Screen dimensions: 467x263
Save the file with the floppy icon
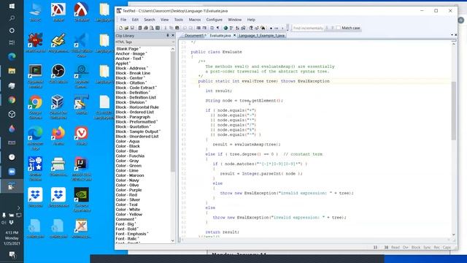click(x=132, y=28)
